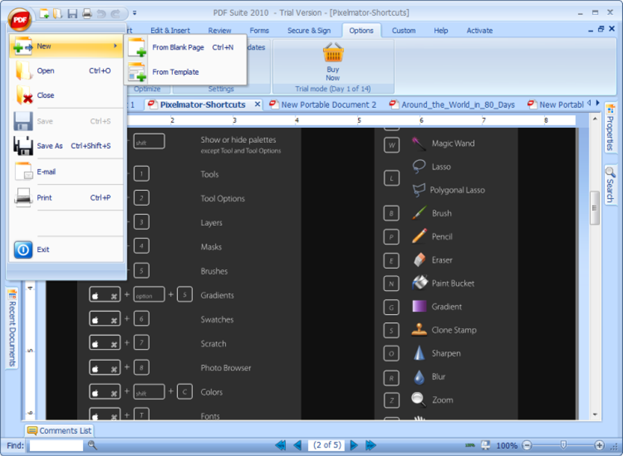This screenshot has height=456, width=623.
Task: Close the Pixelmator-Shortcuts document tab
Action: pyautogui.click(x=258, y=104)
